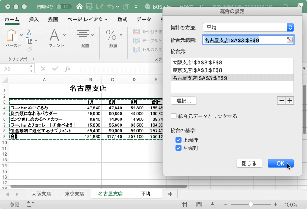Click the Name Box showing A3
This screenshot has height=209, width=307.
coord(15,69)
